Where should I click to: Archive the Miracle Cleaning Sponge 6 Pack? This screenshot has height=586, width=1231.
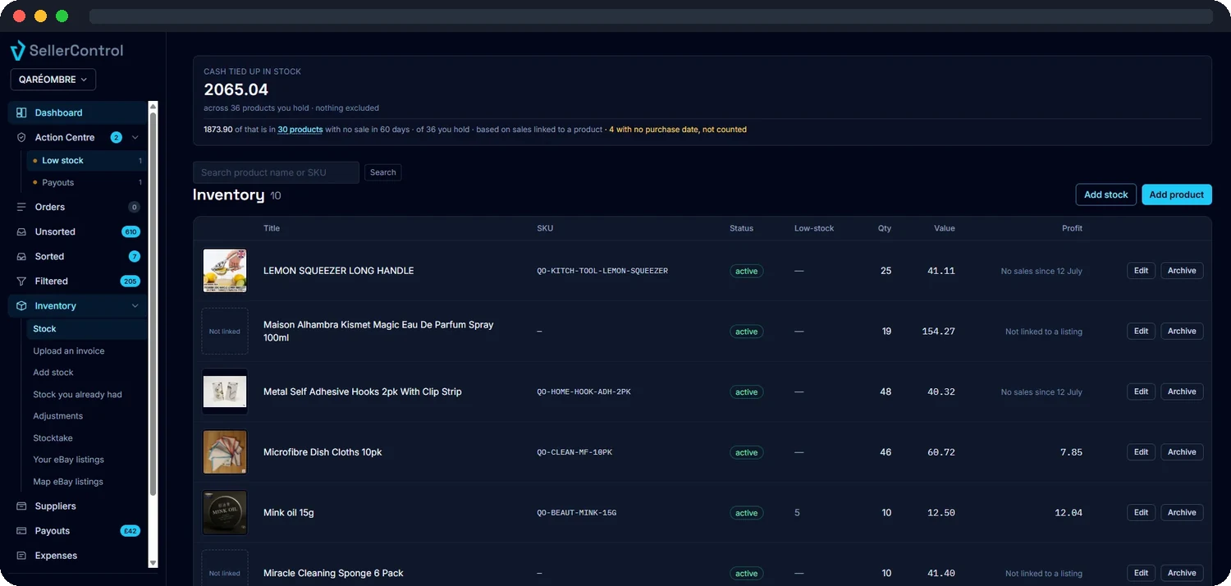pos(1182,573)
